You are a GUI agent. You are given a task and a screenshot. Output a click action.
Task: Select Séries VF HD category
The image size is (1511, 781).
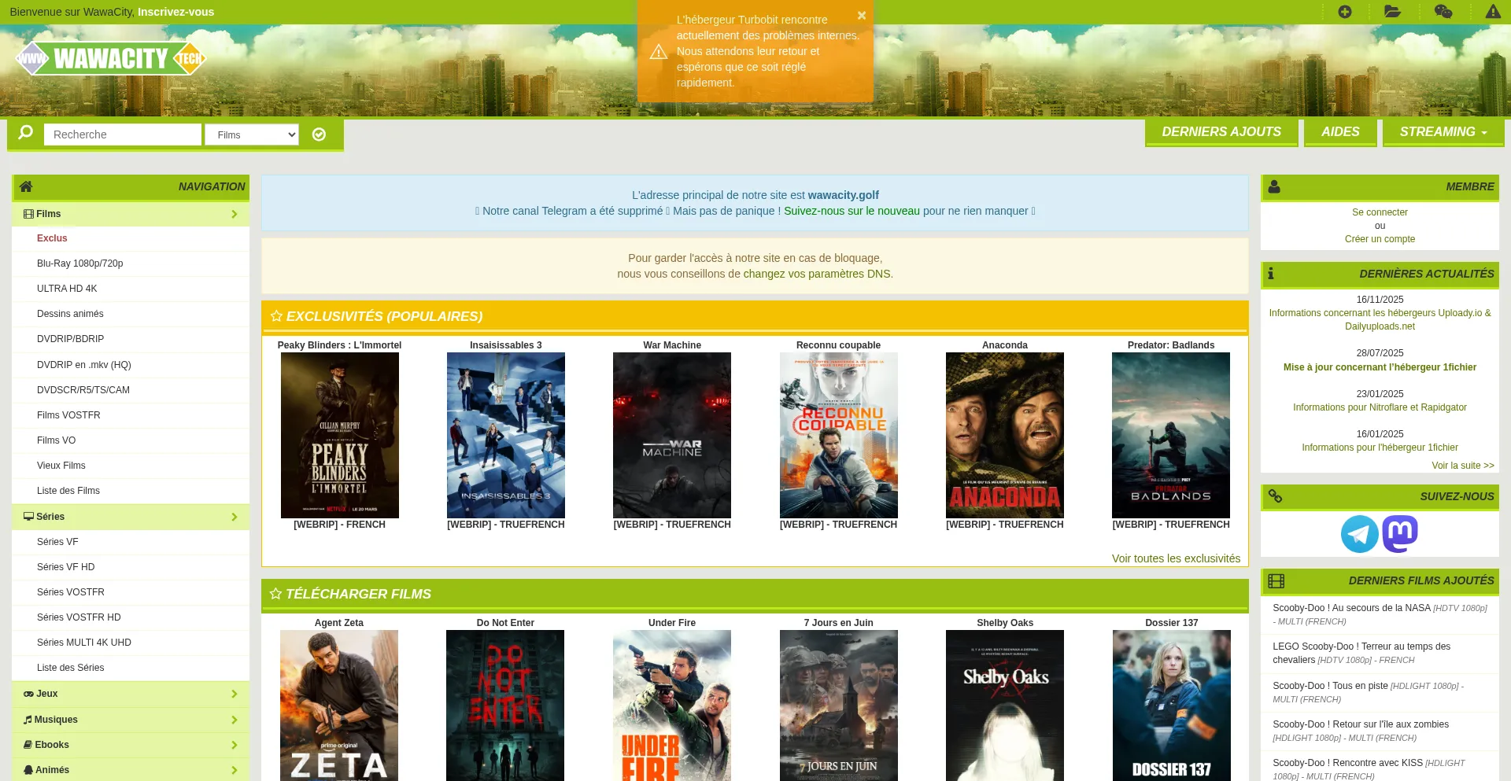tap(65, 567)
